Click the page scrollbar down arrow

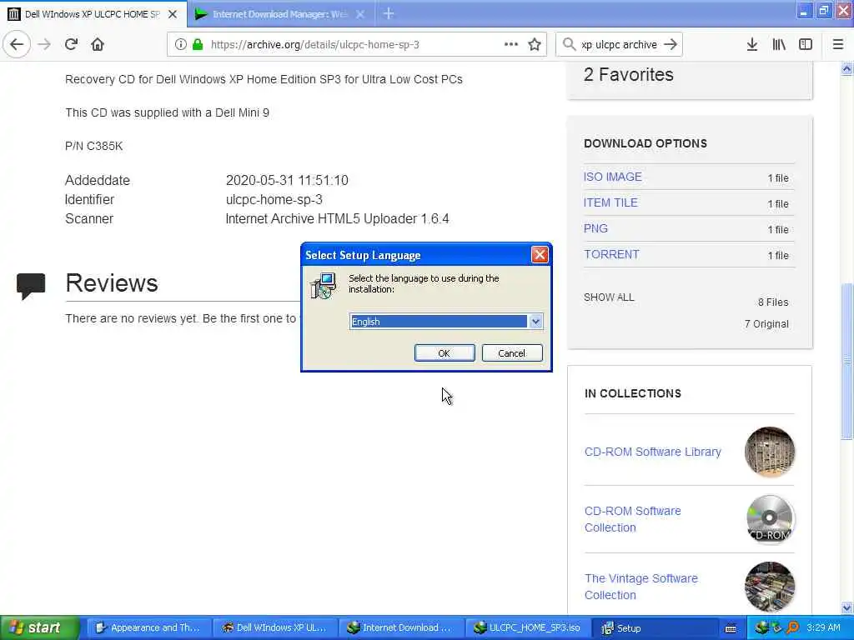846,607
